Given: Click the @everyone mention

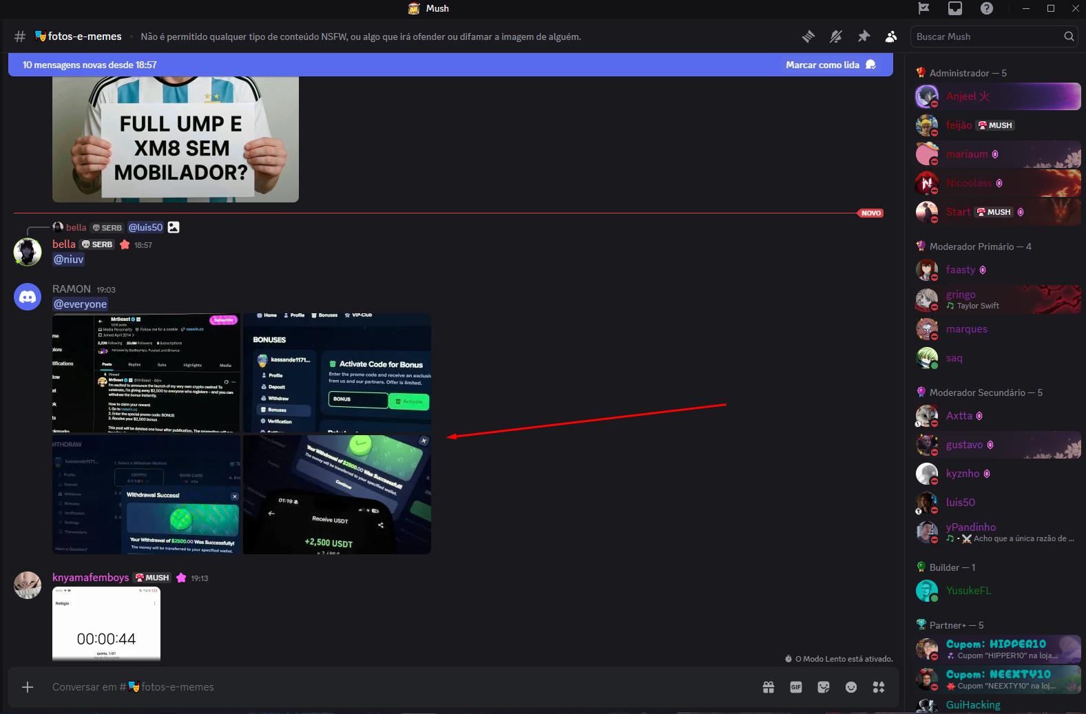Looking at the screenshot, I should point(81,304).
